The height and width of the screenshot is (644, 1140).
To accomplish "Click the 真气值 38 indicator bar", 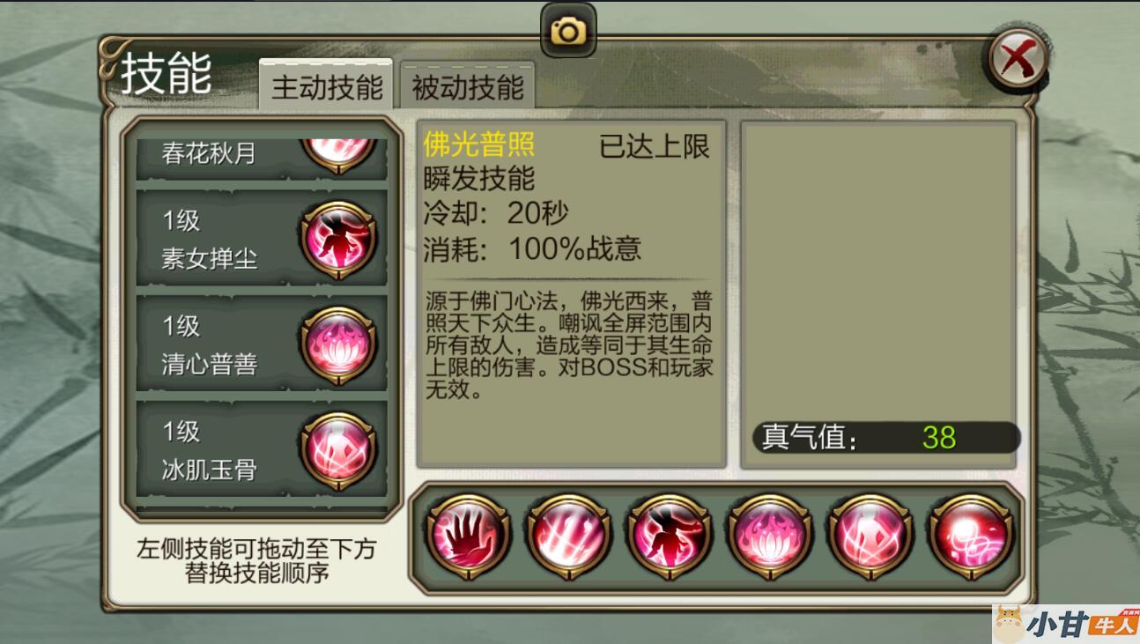I will click(x=886, y=437).
